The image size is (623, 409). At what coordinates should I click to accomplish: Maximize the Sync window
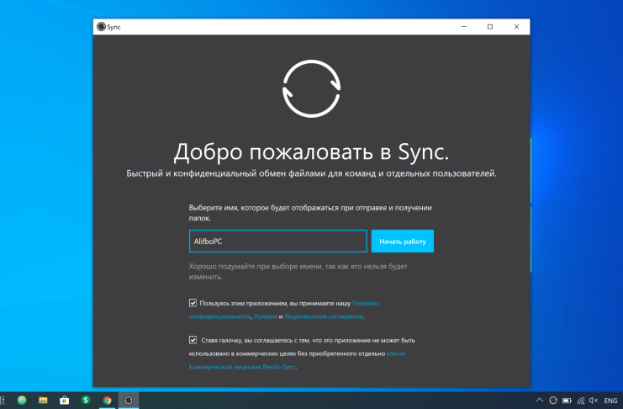(x=490, y=27)
